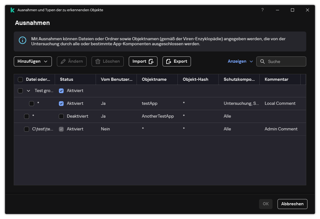Disable the Aktiviert status checkbox for testApp
The width and height of the screenshot is (320, 219).
pos(61,104)
